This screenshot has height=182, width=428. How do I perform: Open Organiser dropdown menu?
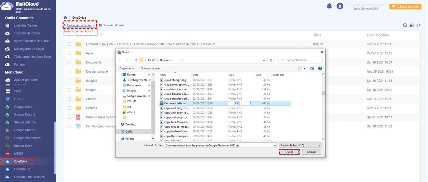(x=127, y=68)
